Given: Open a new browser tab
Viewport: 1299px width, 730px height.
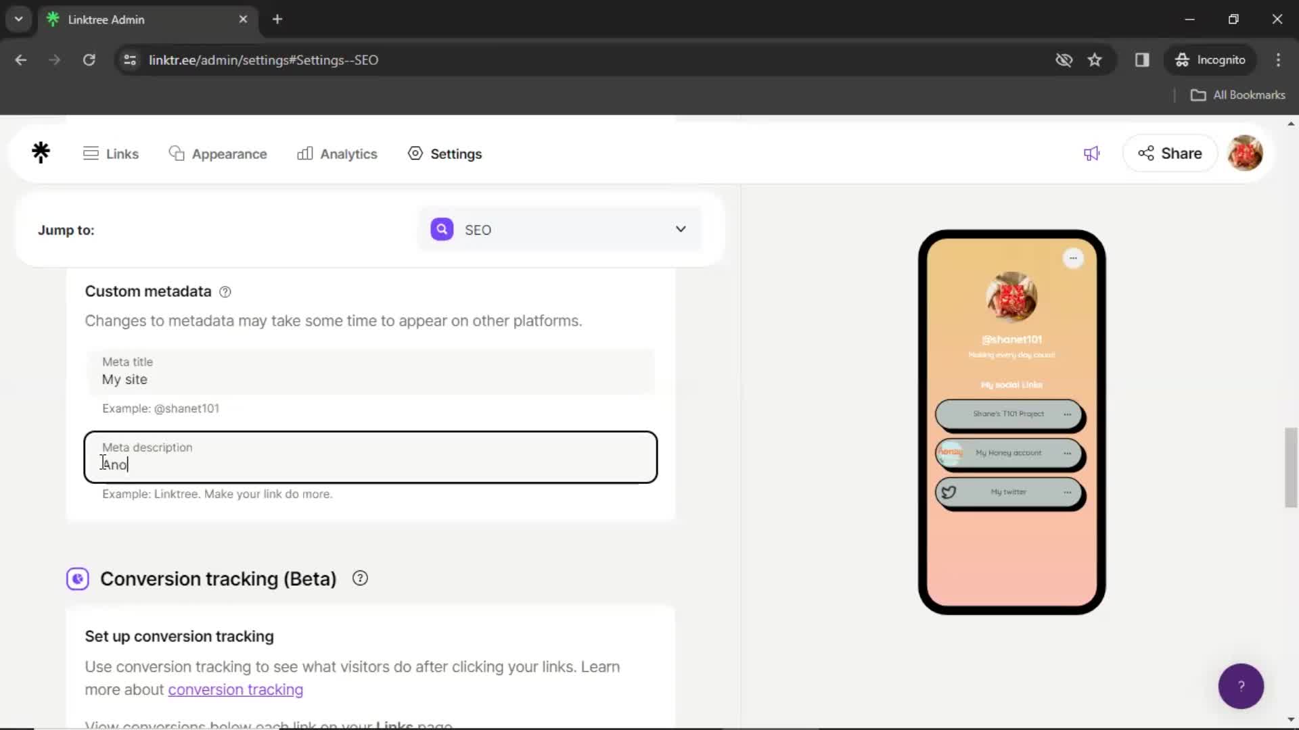Looking at the screenshot, I should pyautogui.click(x=277, y=19).
